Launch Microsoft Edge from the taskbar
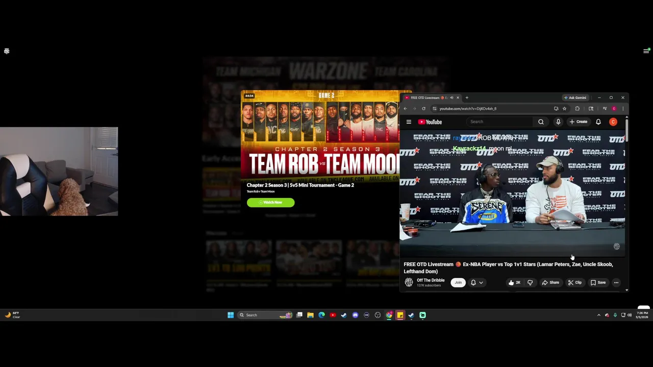This screenshot has width=653, height=367. pyautogui.click(x=321, y=315)
